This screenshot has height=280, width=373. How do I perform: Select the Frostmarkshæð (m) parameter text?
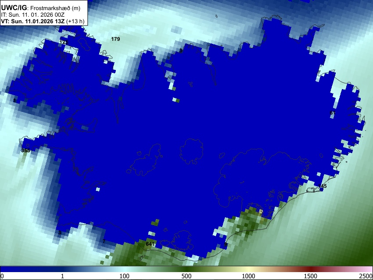pyautogui.click(x=55, y=8)
